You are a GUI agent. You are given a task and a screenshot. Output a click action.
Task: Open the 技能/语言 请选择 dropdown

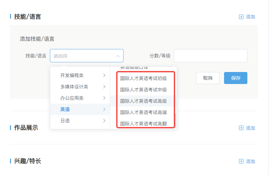87,56
